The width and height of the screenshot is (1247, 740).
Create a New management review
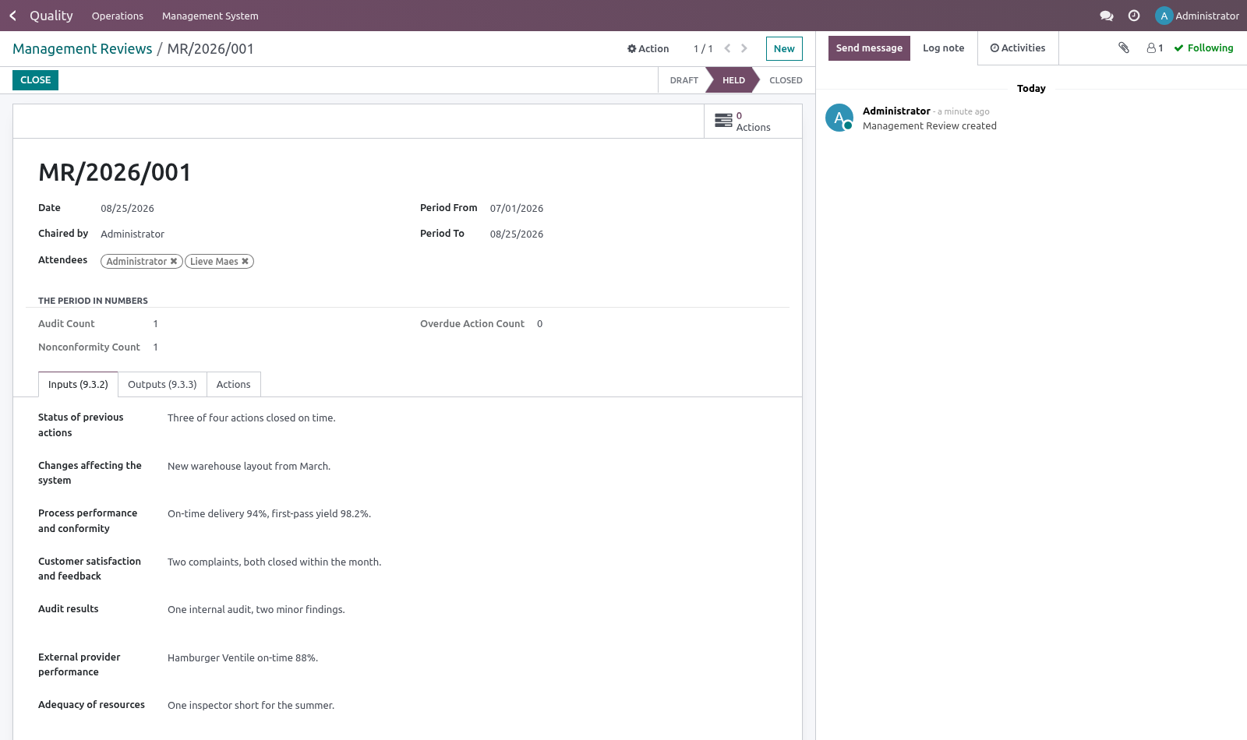(x=784, y=48)
